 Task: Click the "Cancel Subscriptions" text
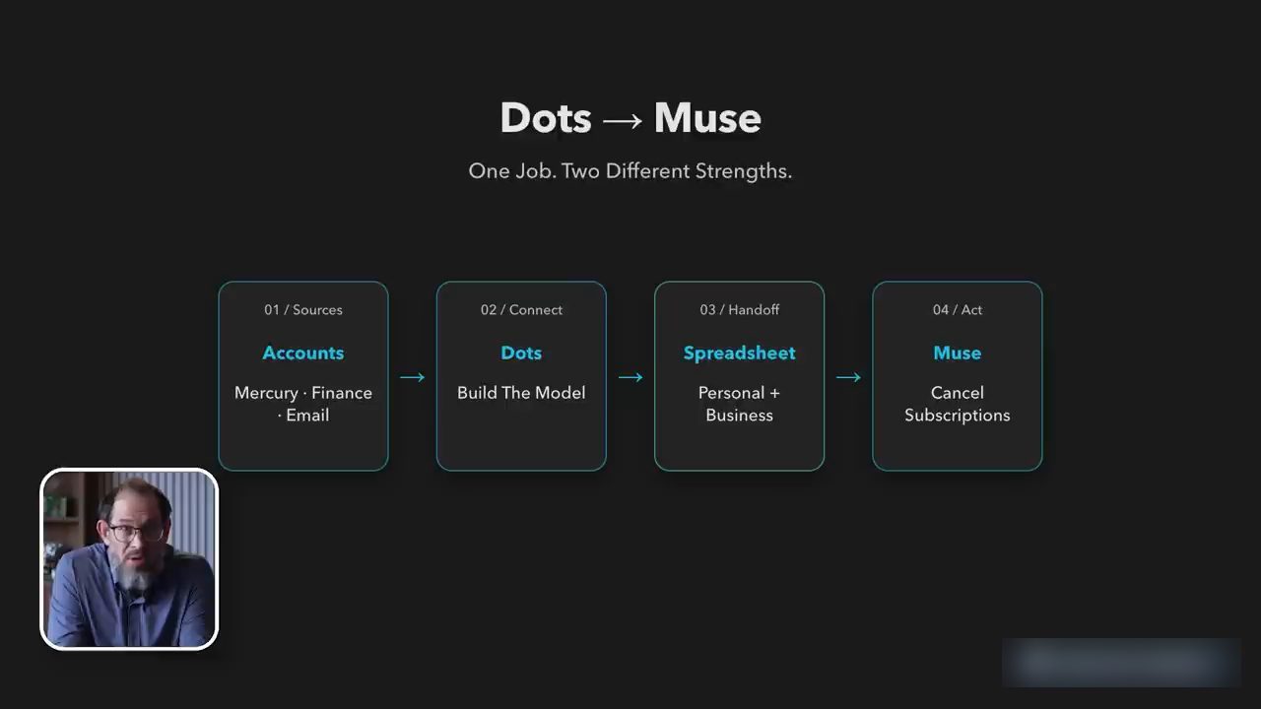[x=958, y=404]
